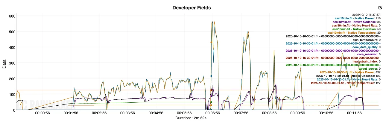Click the assi10min.fit Native Temperature legend entry
383x122 pixels.
click(352, 33)
